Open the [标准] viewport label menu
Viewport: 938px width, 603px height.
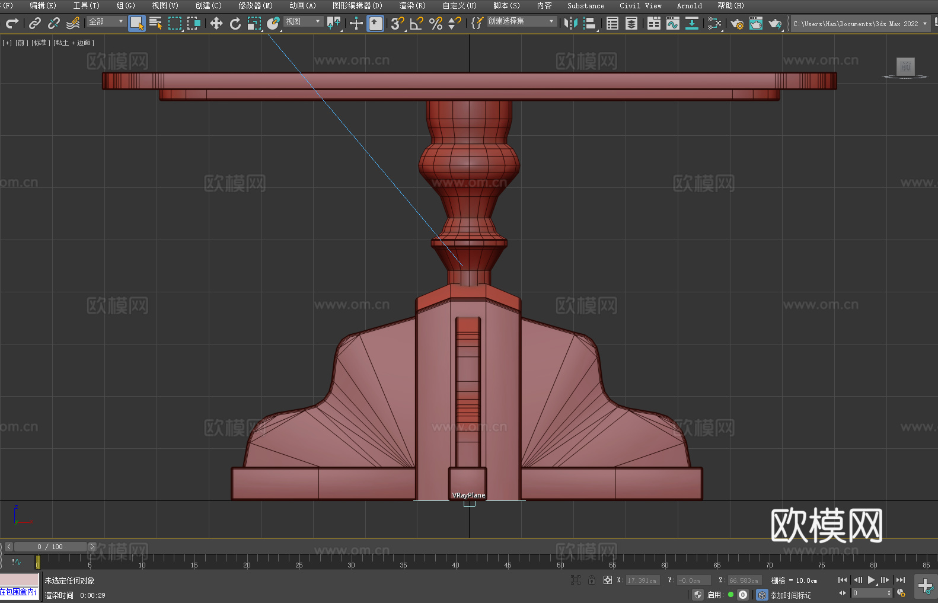click(41, 43)
